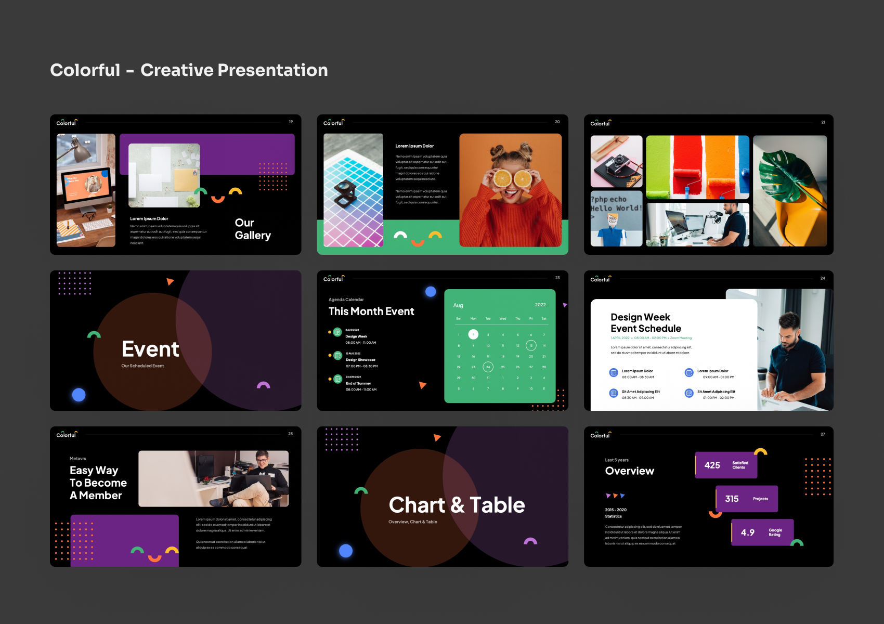Open the Zoom Meeting link on Design Week Event Schedule
The height and width of the screenshot is (624, 884).
point(681,337)
